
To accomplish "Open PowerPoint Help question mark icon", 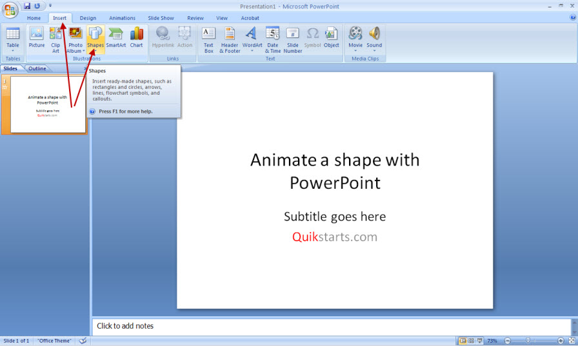I will coord(572,17).
